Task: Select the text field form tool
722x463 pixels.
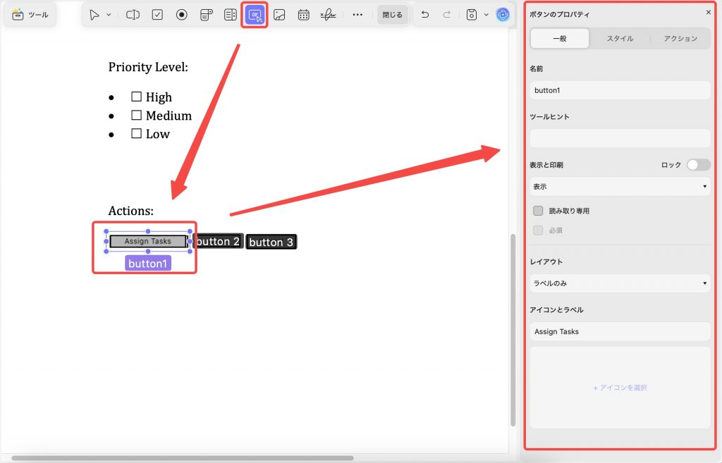Action: click(x=133, y=15)
